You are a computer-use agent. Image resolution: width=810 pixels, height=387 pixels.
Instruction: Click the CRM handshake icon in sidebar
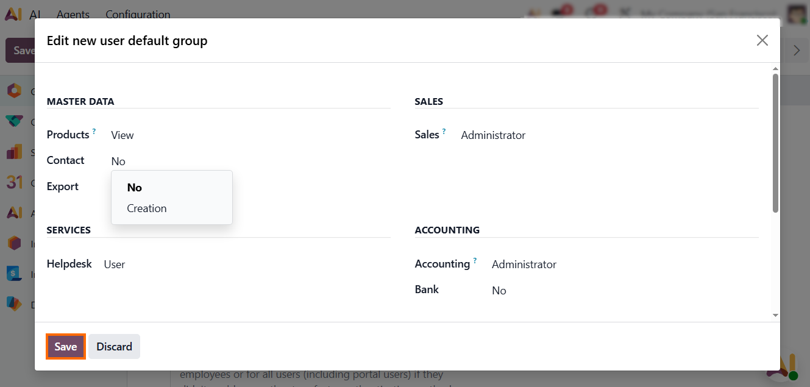(14, 121)
